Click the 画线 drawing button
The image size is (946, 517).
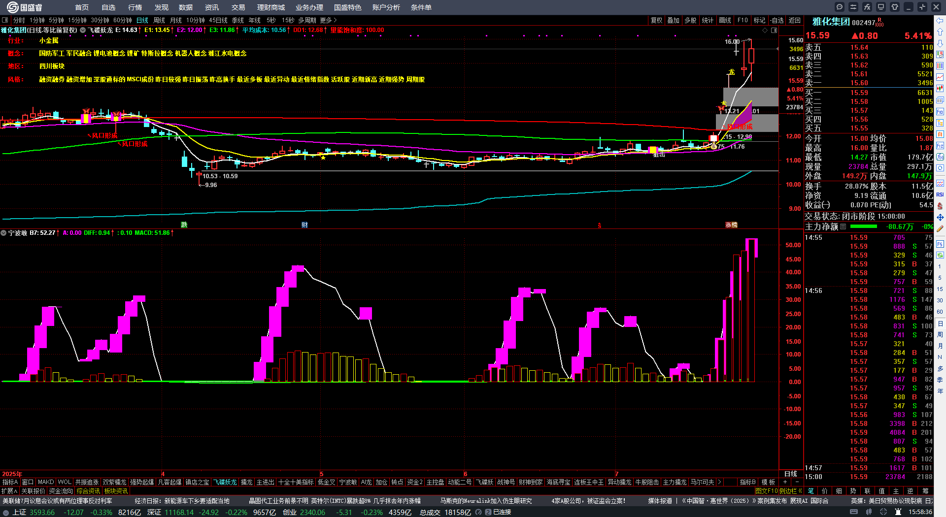[x=725, y=20]
